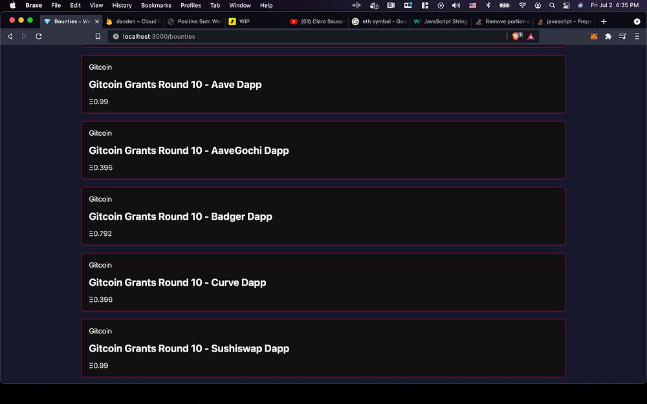Open the MetaMask fox extension

594,36
